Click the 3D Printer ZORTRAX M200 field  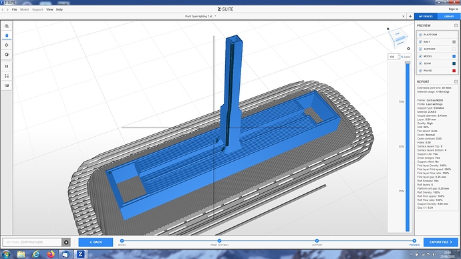(32, 242)
